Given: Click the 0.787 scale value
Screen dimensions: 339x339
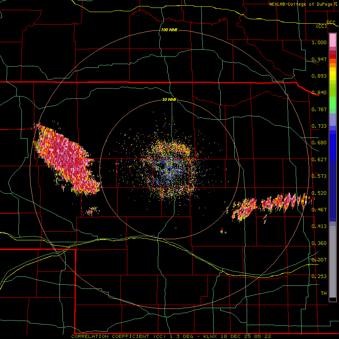Looking at the screenshot, I should 319,109.
